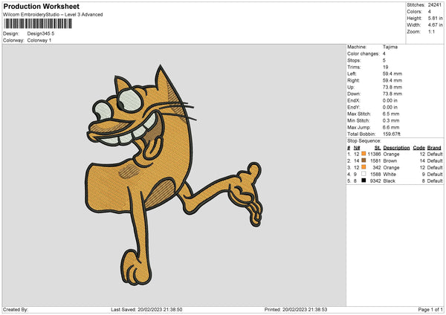Click the Color changes value 4
The width and height of the screenshot is (446, 315).
pos(384,53)
